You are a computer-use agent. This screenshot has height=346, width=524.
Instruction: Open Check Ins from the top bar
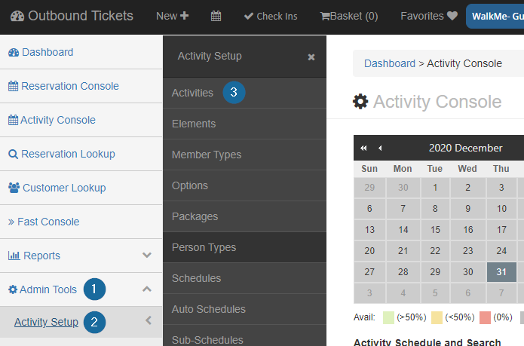point(271,16)
